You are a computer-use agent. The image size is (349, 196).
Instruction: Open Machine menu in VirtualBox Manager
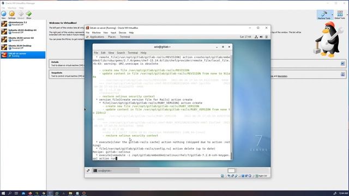(x=12, y=8)
